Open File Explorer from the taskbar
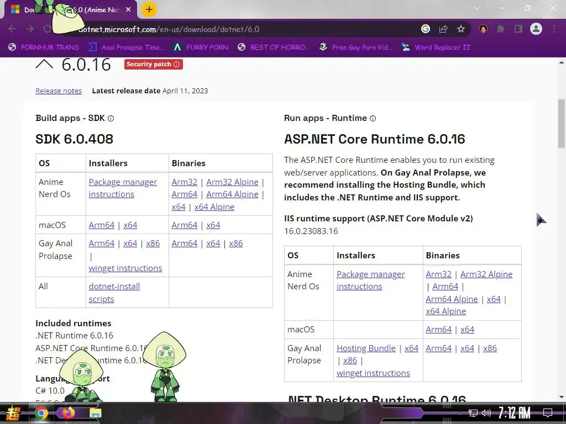 point(95,413)
